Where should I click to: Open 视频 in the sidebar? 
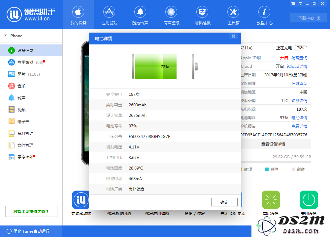coord(31,110)
